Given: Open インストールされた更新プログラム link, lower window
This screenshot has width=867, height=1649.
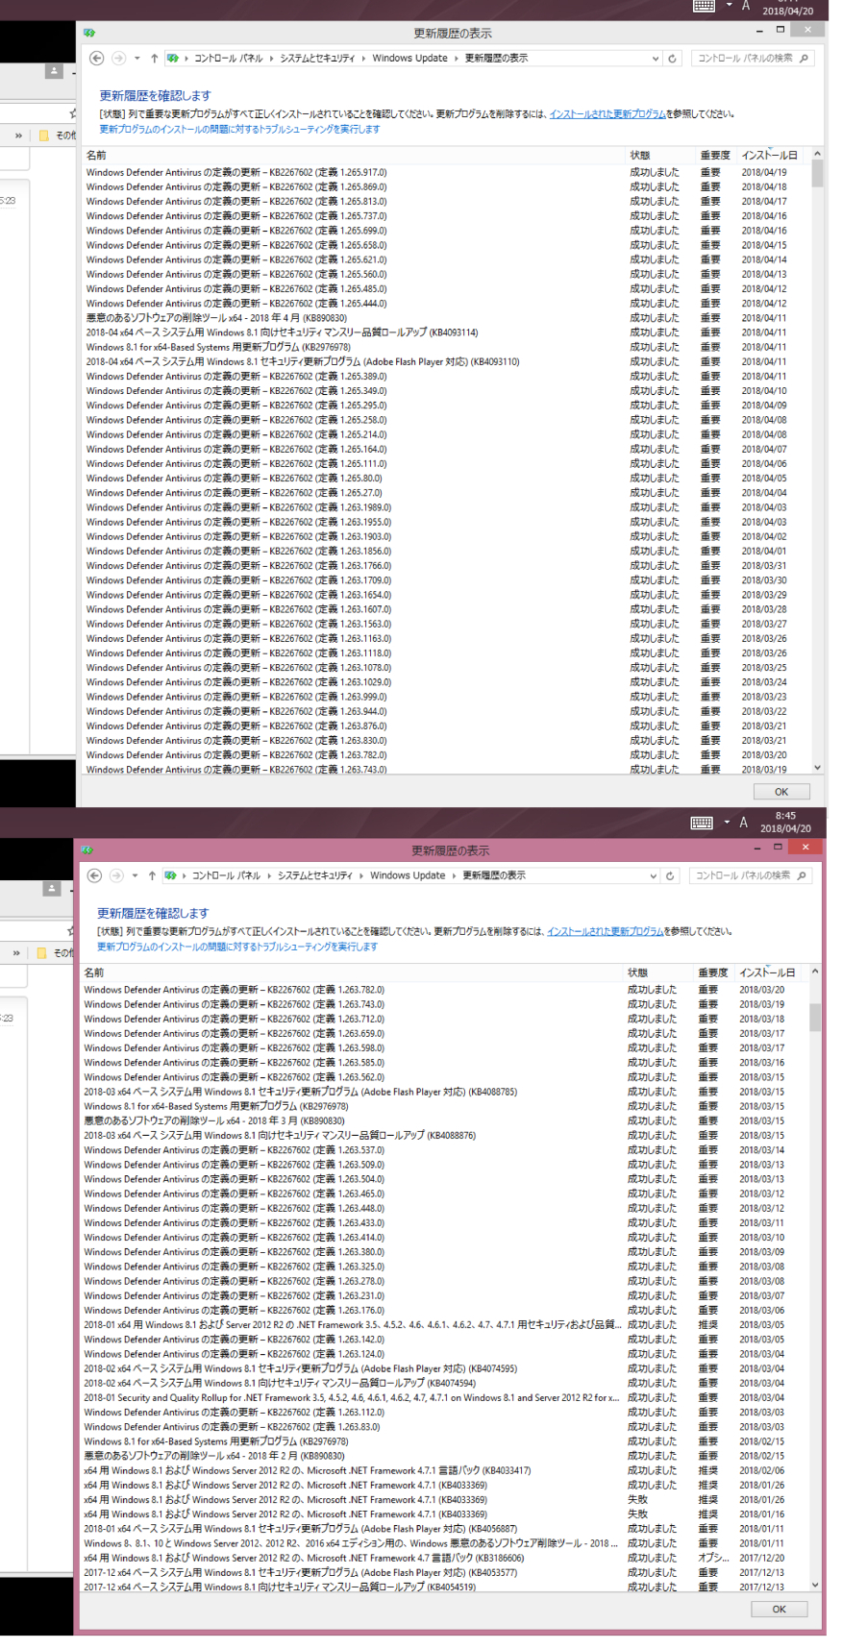Looking at the screenshot, I should point(606,931).
